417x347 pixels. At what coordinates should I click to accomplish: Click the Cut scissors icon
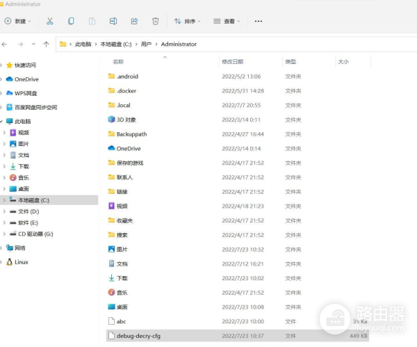click(x=50, y=21)
